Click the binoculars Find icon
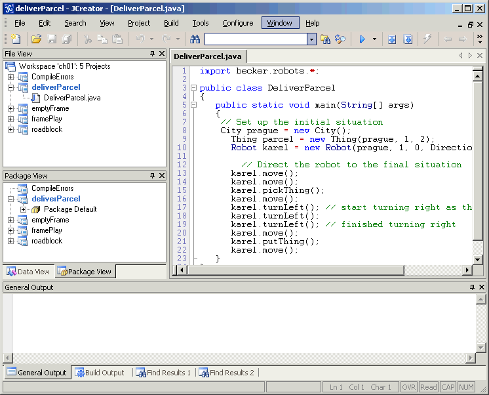Viewport: 489px width, 395px height. (x=195, y=39)
